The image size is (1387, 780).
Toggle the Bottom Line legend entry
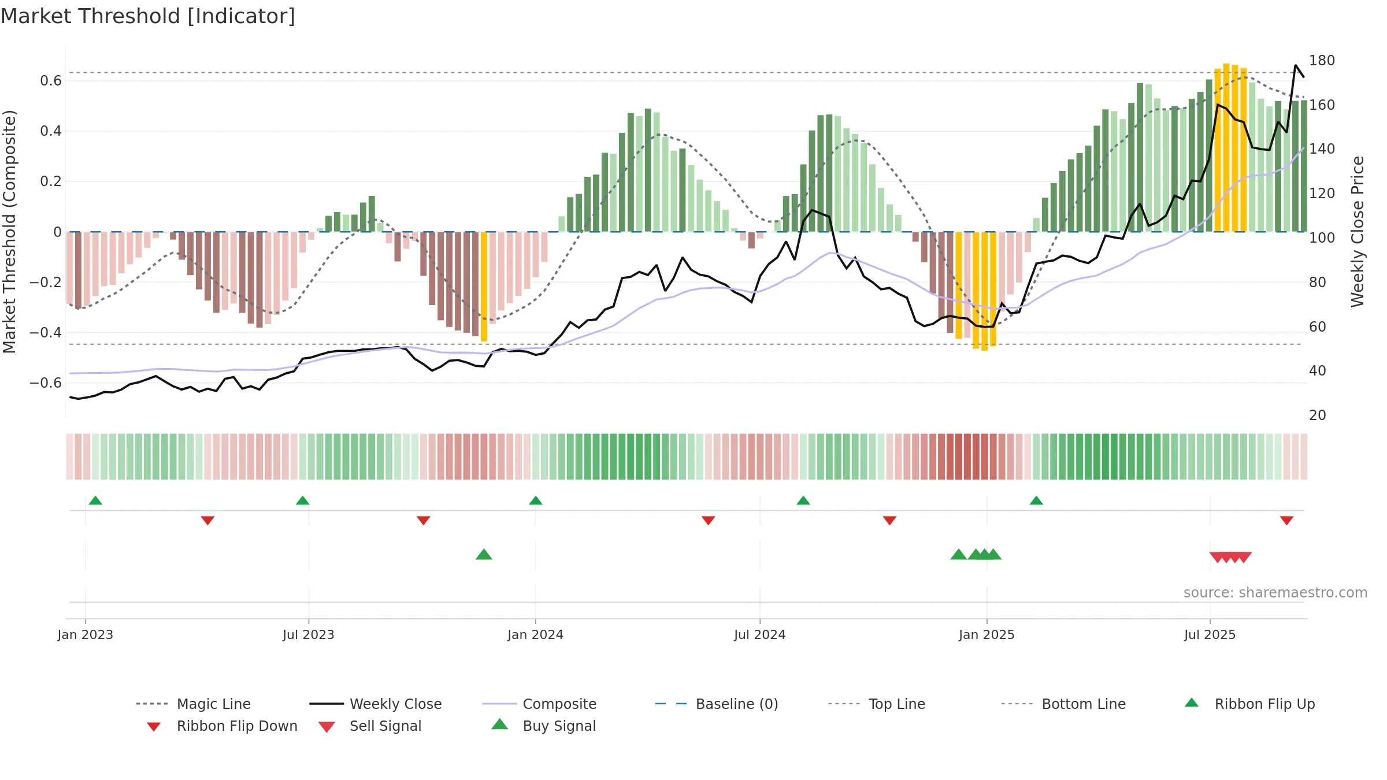tap(1063, 704)
